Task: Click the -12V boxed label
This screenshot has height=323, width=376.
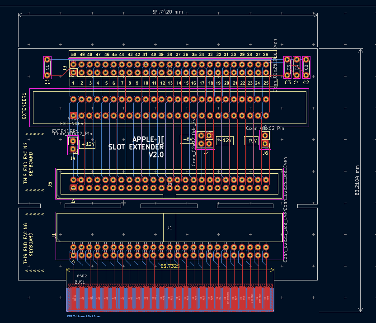Action: point(225,140)
